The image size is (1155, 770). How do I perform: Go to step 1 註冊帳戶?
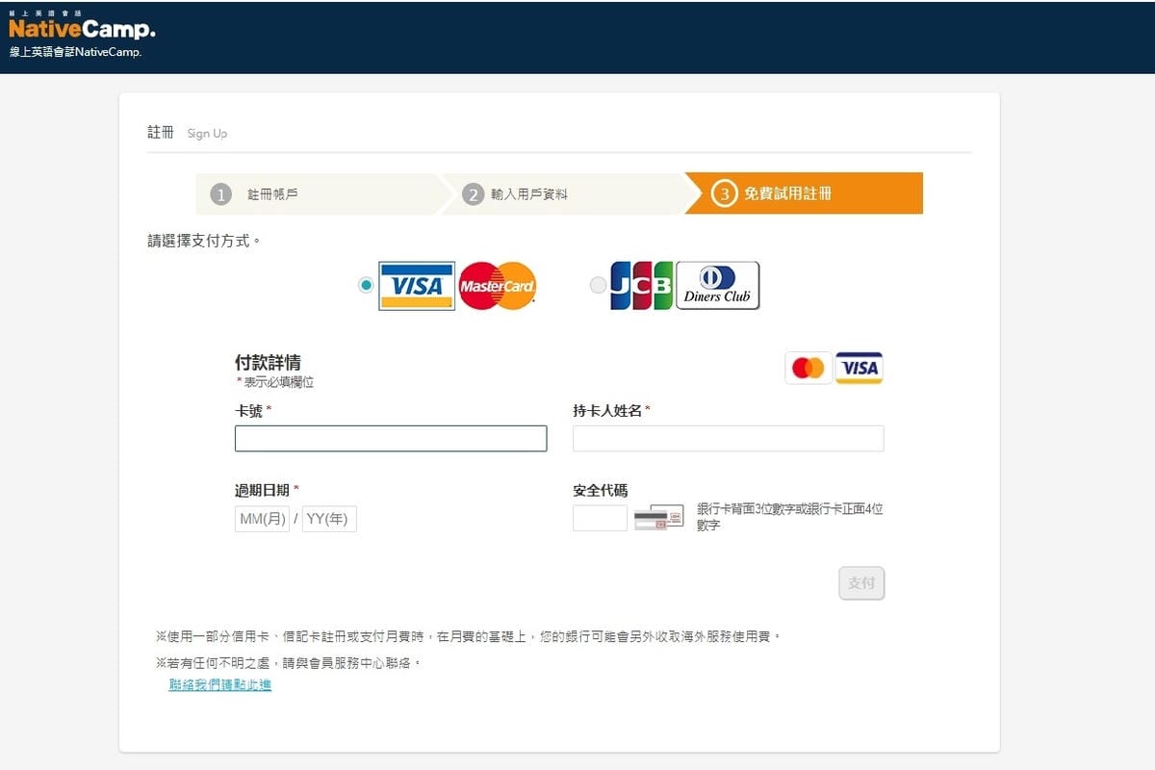pyautogui.click(x=316, y=193)
